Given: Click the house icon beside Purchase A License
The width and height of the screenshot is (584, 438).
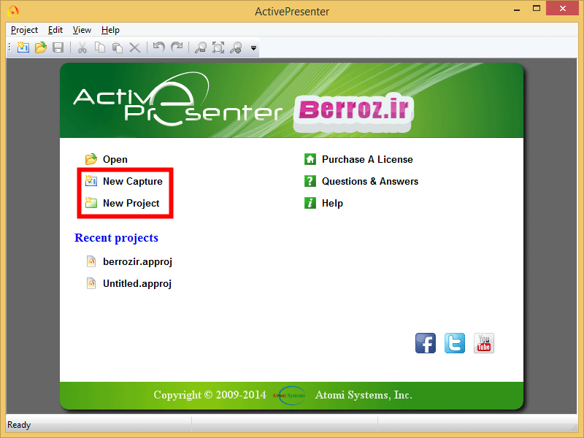Looking at the screenshot, I should pos(310,159).
